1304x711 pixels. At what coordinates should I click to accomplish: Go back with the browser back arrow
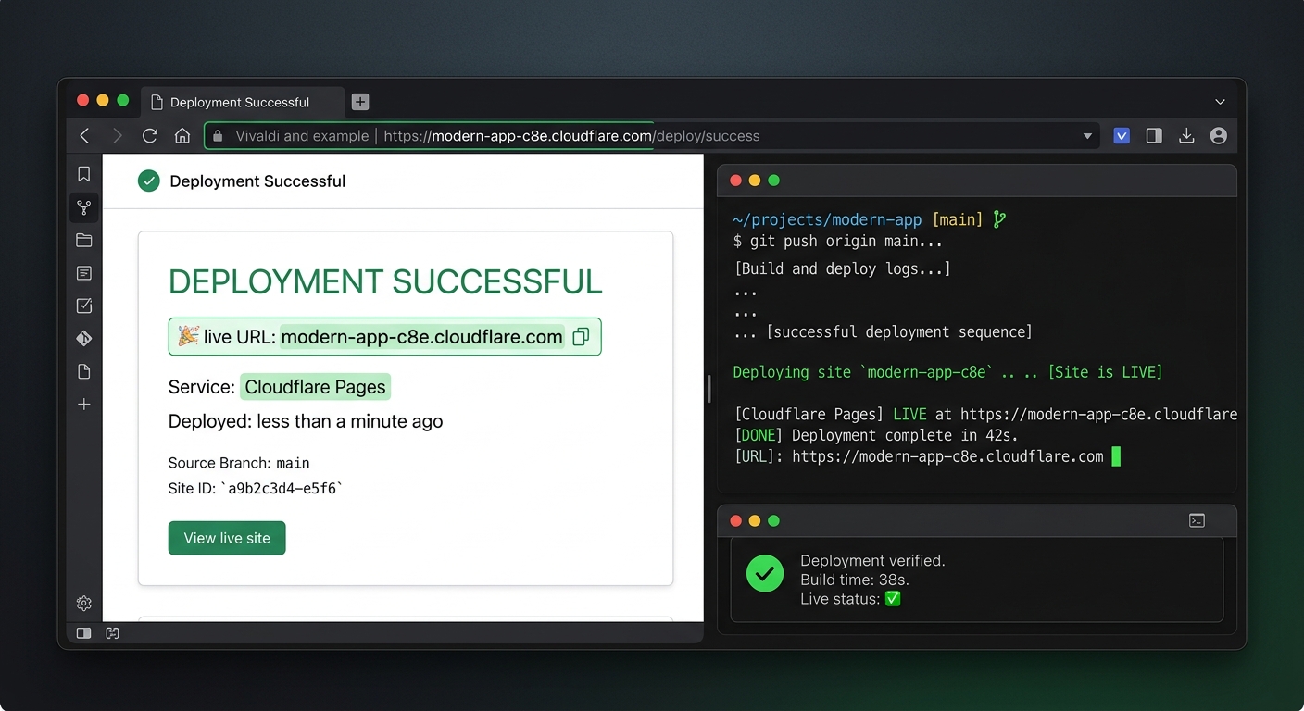pos(84,136)
